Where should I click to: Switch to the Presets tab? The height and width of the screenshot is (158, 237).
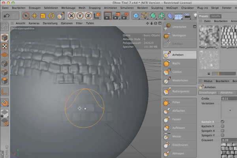[x=203, y=16]
